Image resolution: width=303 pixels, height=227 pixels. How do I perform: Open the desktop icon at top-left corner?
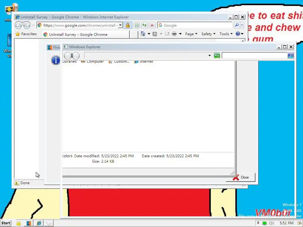coord(11,12)
